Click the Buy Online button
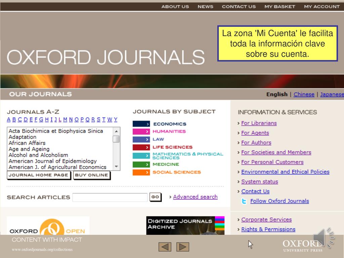The image size is (344, 258). click(x=91, y=175)
